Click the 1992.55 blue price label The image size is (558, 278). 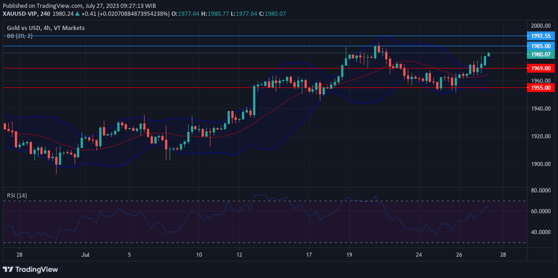coord(540,35)
